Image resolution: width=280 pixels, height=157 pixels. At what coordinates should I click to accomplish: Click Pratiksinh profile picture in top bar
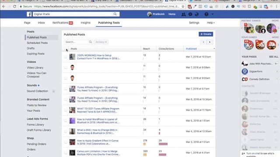tap(149, 14)
